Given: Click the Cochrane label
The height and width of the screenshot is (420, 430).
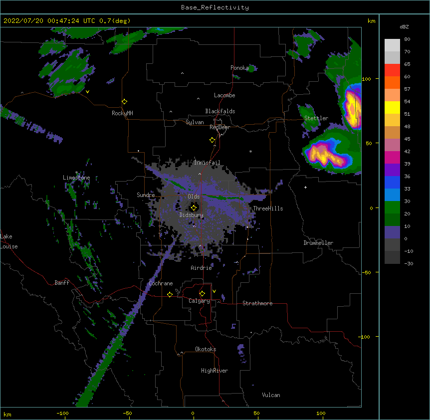Looking at the screenshot, I should click(x=161, y=283).
